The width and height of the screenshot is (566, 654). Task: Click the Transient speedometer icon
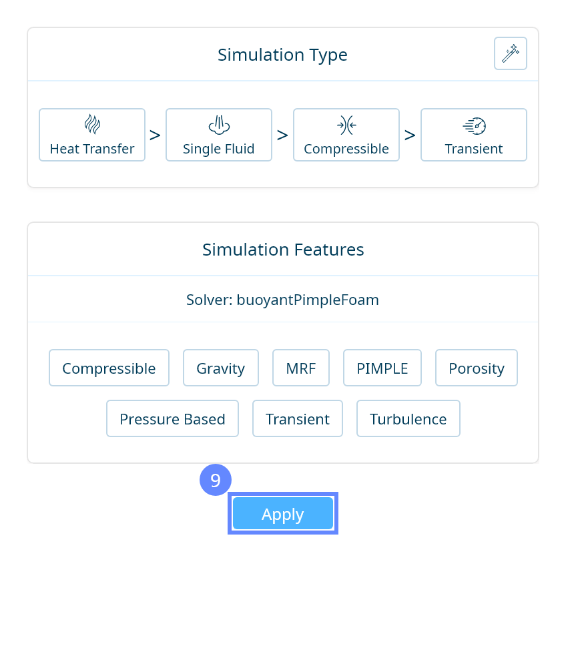click(474, 125)
